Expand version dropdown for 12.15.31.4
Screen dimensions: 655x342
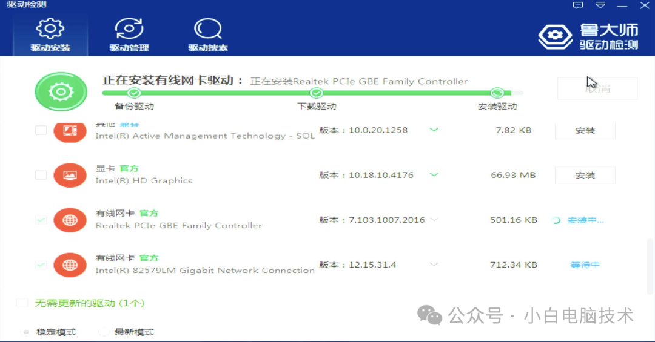[434, 265]
